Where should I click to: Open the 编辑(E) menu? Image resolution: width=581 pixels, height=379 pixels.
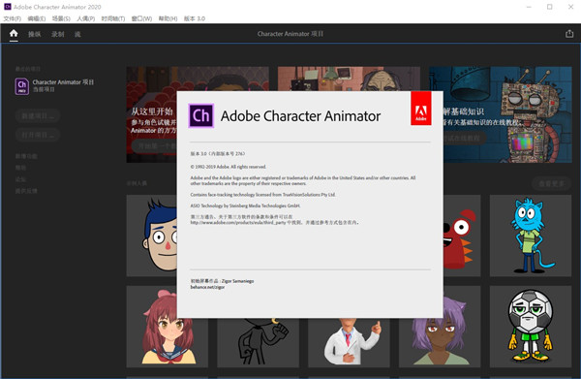pos(37,18)
